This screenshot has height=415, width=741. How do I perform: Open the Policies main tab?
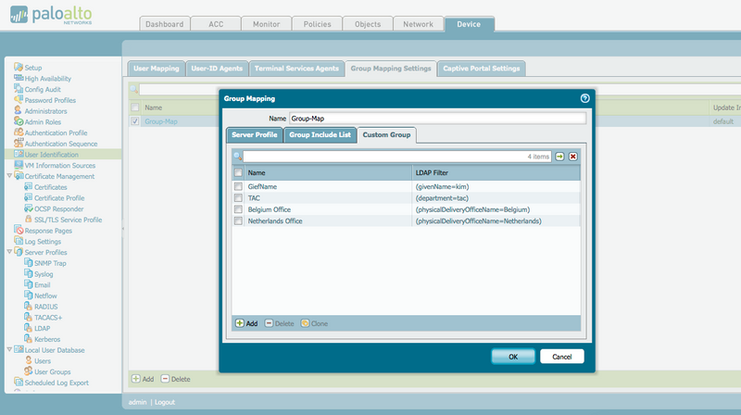[x=316, y=24]
